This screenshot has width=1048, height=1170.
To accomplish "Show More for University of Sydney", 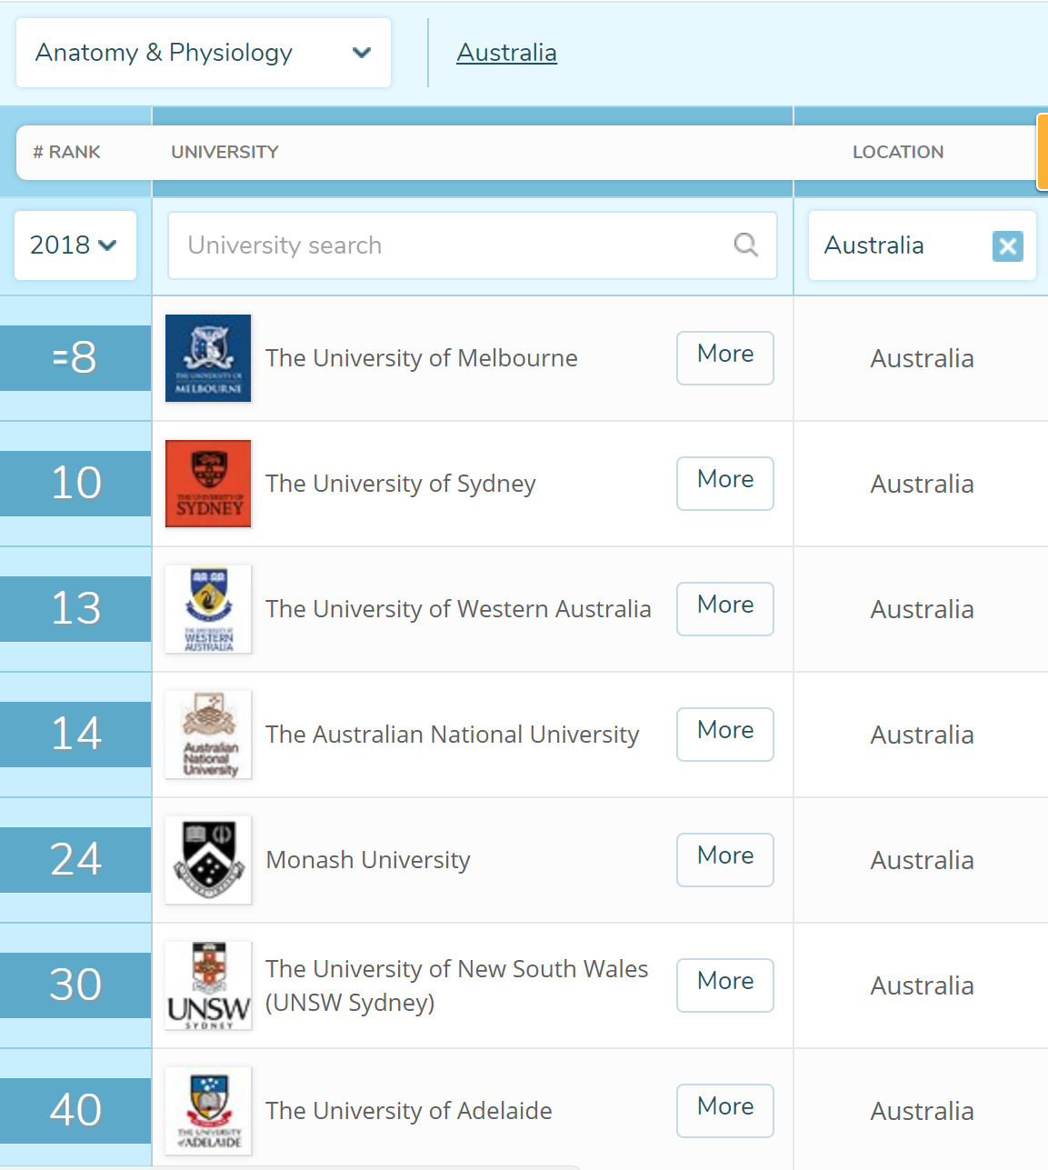I will (725, 484).
